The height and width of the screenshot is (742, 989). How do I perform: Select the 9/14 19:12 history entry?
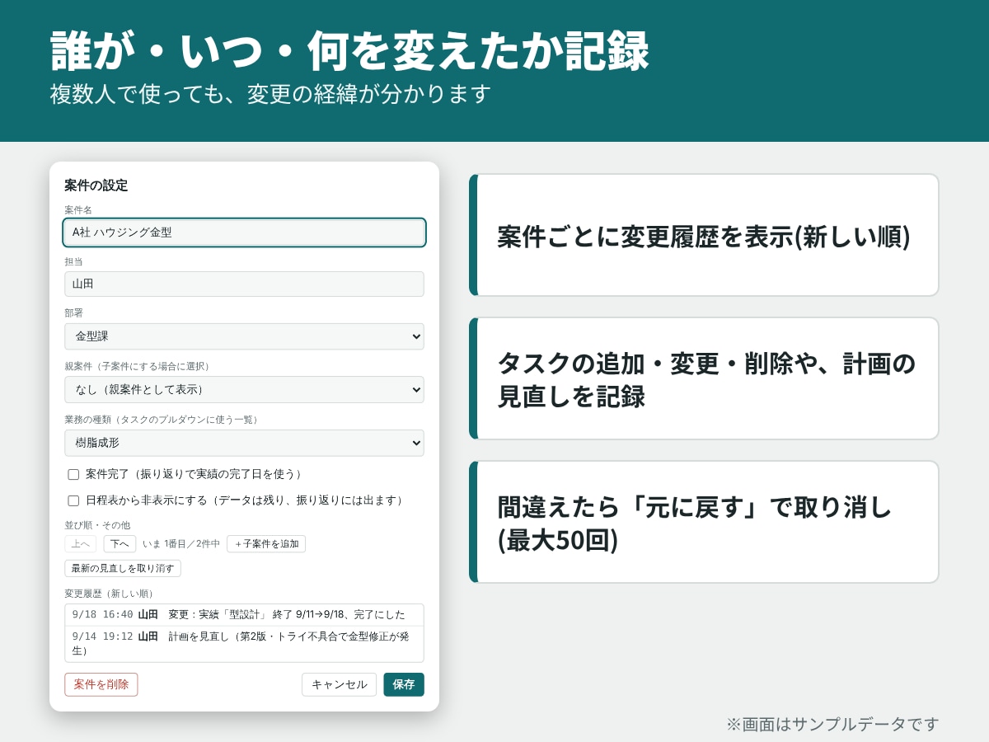(244, 644)
